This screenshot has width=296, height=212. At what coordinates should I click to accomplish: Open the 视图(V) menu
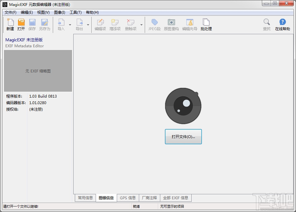[x=43, y=12]
